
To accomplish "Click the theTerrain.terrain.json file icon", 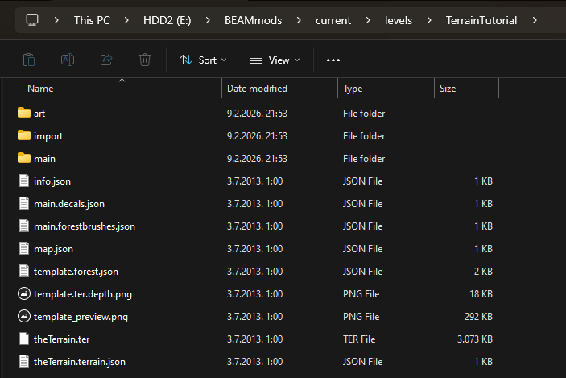I will coord(24,361).
